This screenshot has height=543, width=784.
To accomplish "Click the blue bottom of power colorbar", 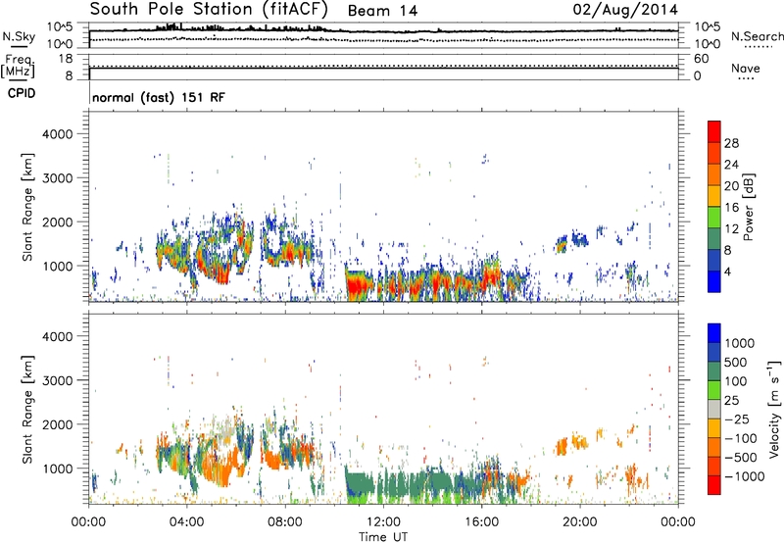I will 714,281.
